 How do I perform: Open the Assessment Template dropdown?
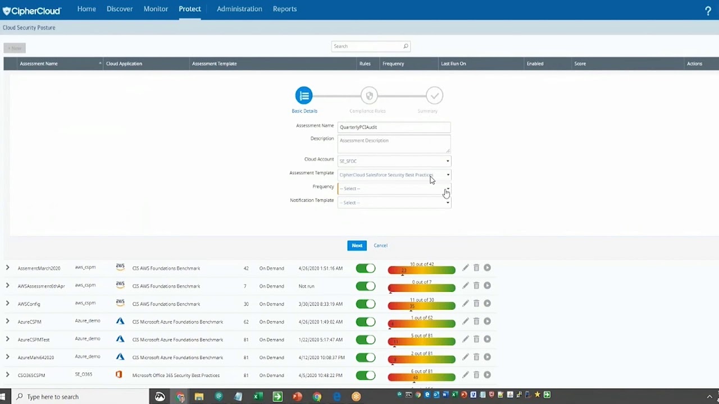click(x=394, y=175)
